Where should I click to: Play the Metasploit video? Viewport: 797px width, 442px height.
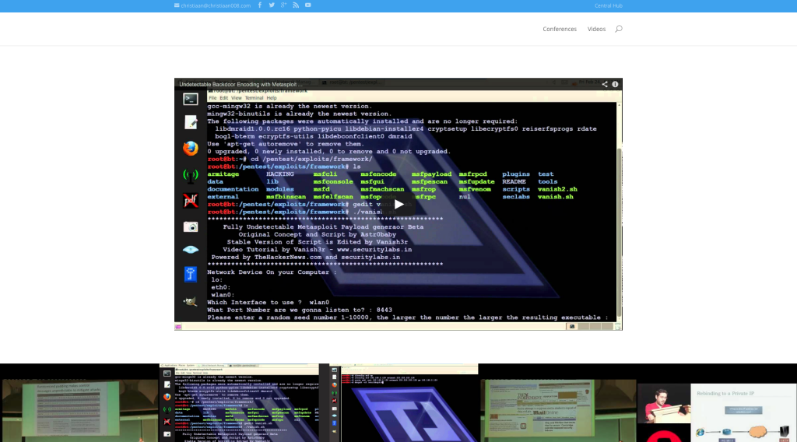tap(398, 204)
